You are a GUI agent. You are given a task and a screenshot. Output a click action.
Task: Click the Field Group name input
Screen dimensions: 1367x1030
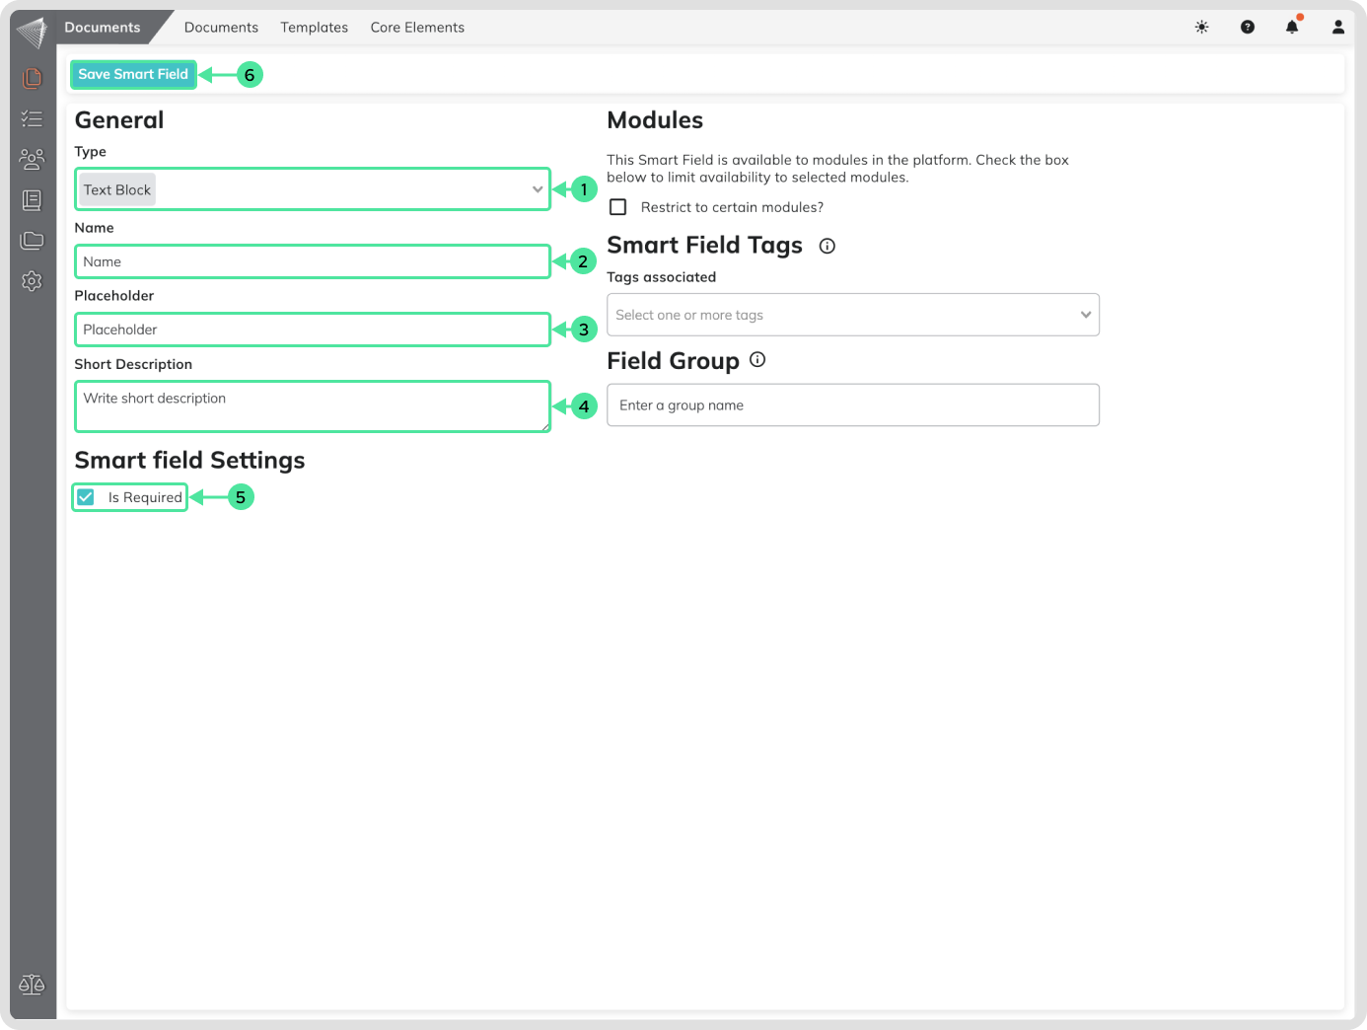852,405
